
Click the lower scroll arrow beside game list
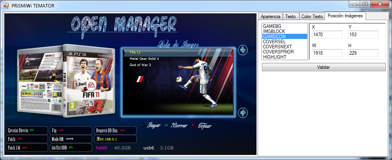[243, 112]
